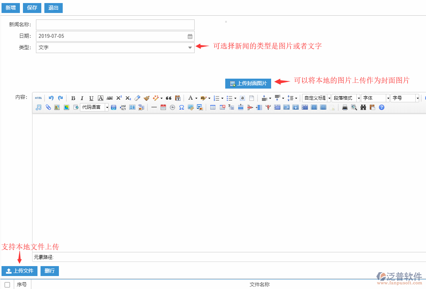Toggle italic formatting
The height and width of the screenshot is (289, 426).
(82, 98)
